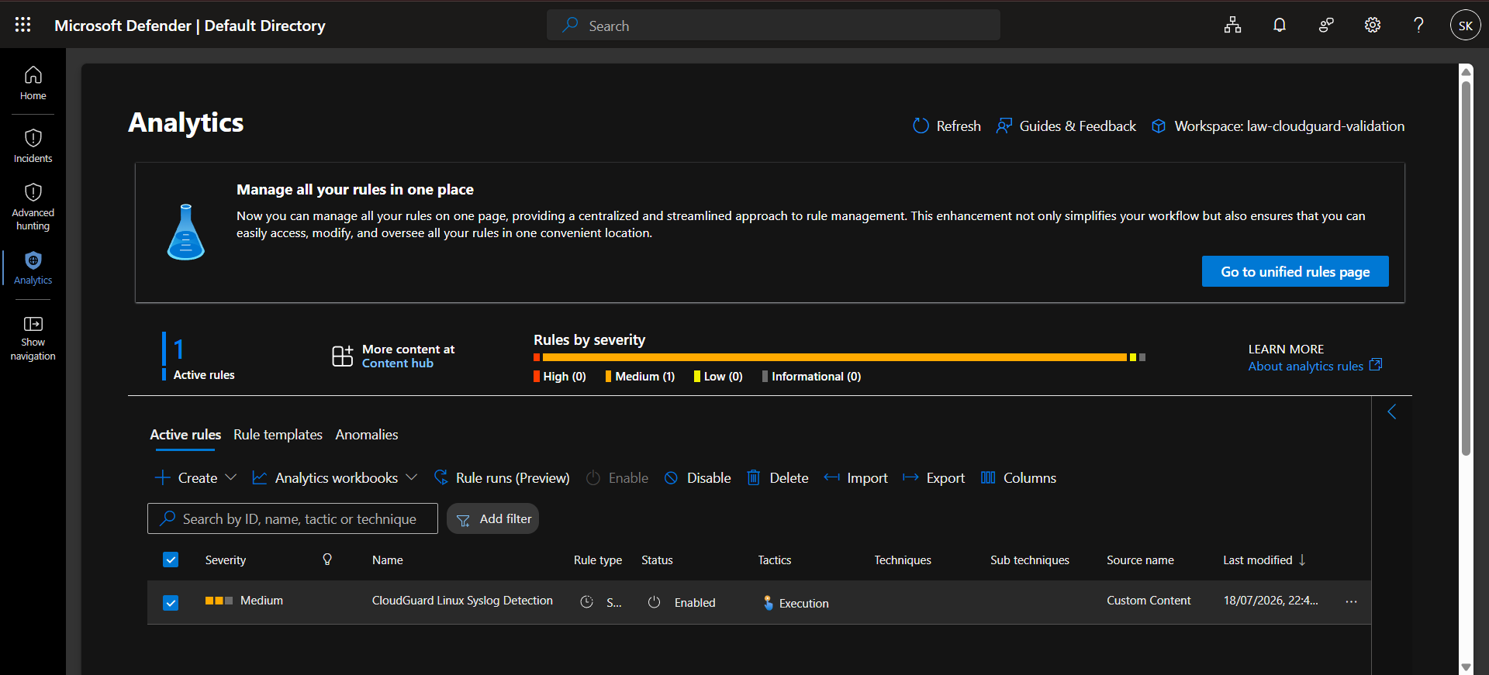Open the settings gear icon
1489x675 pixels.
(1373, 25)
